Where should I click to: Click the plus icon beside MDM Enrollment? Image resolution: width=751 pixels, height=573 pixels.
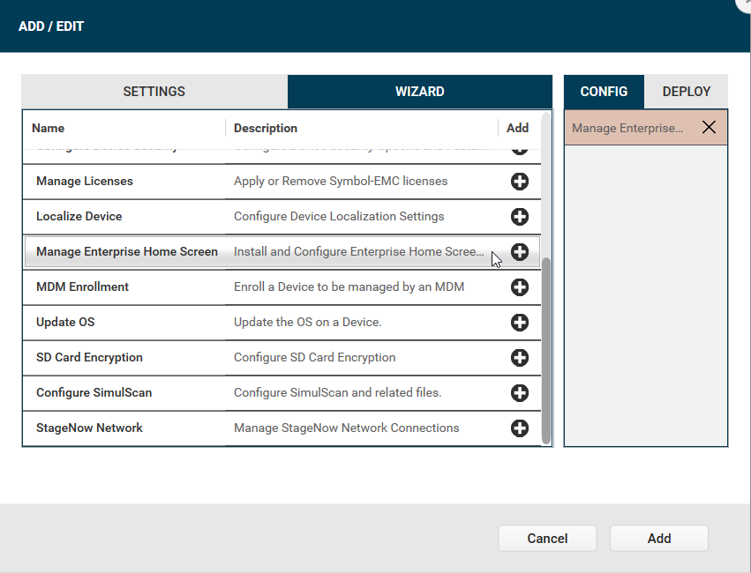[x=520, y=287]
